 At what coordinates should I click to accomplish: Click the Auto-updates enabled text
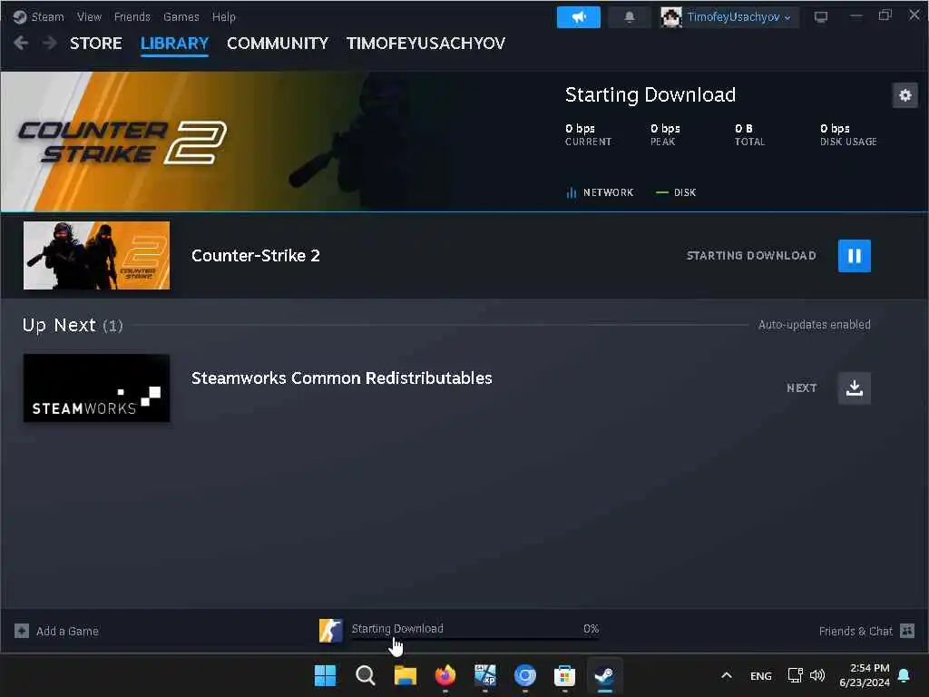[814, 325]
